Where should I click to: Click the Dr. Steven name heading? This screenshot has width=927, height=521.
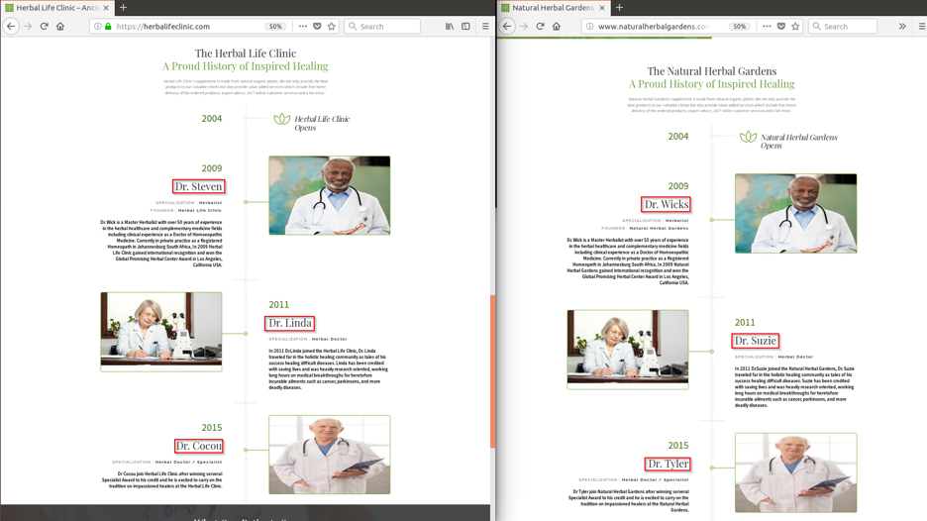pos(198,186)
